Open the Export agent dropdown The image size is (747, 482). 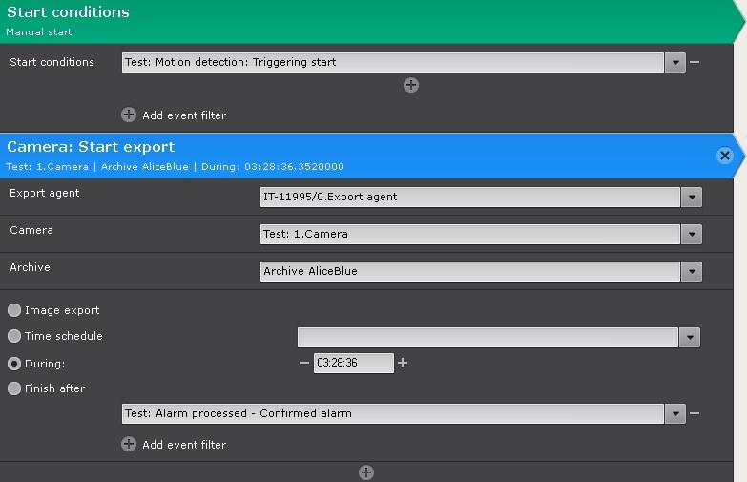pyautogui.click(x=692, y=197)
